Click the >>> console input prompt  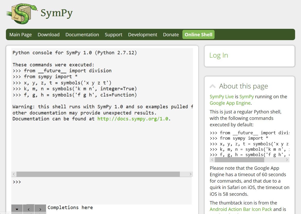click(16, 182)
